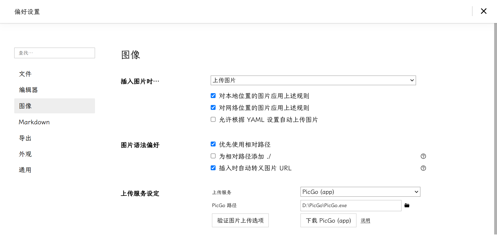Open the 外观 settings section
The height and width of the screenshot is (250, 497).
tap(25, 154)
